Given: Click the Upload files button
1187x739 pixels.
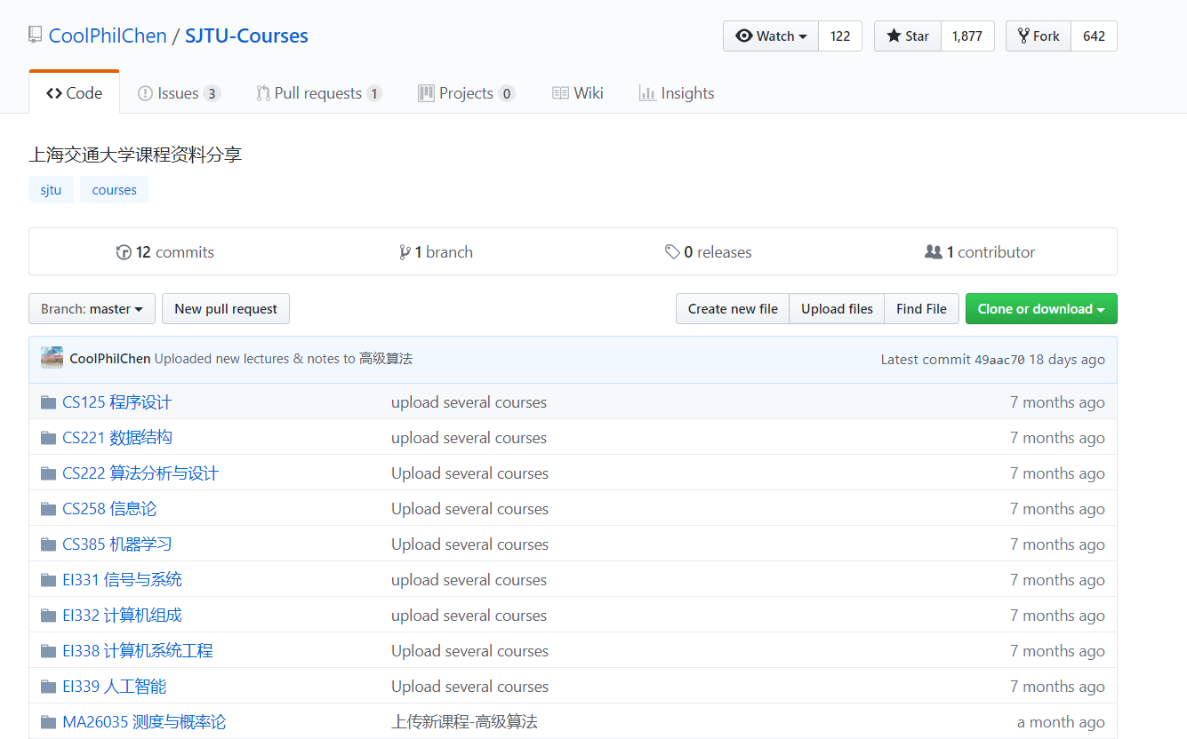Looking at the screenshot, I should tap(837, 309).
